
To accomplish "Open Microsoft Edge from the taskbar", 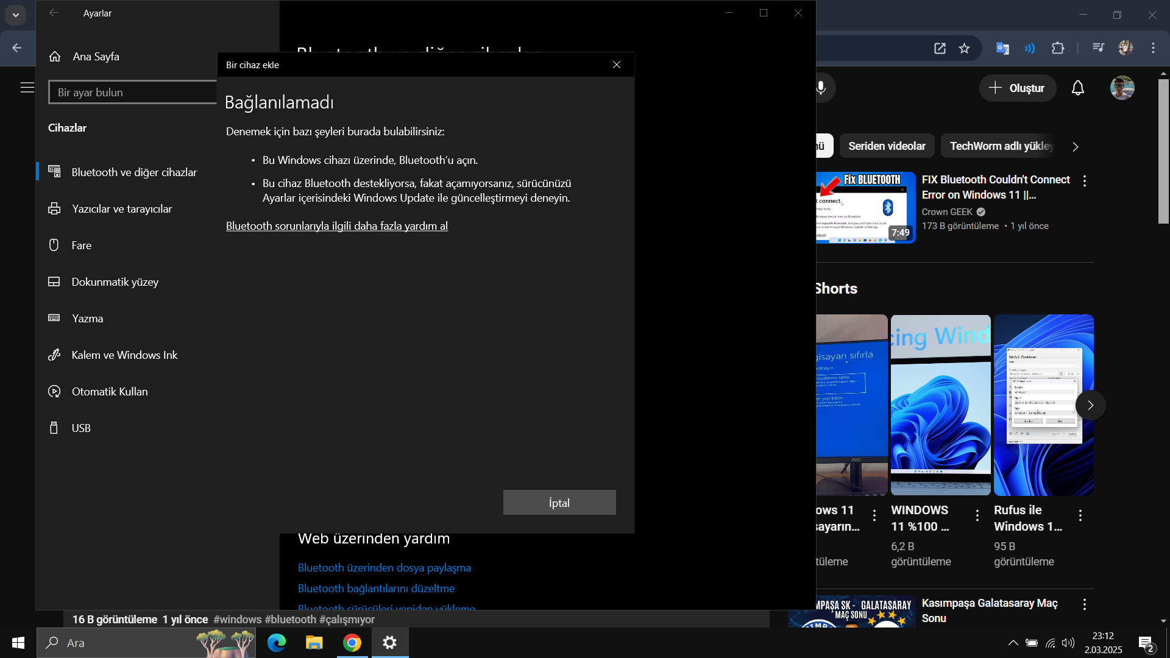I will coord(277,643).
